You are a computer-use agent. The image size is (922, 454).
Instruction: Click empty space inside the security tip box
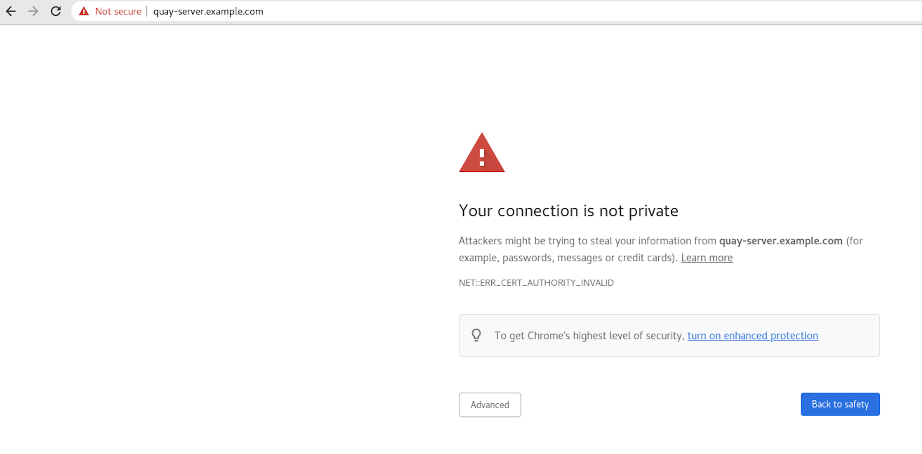848,336
